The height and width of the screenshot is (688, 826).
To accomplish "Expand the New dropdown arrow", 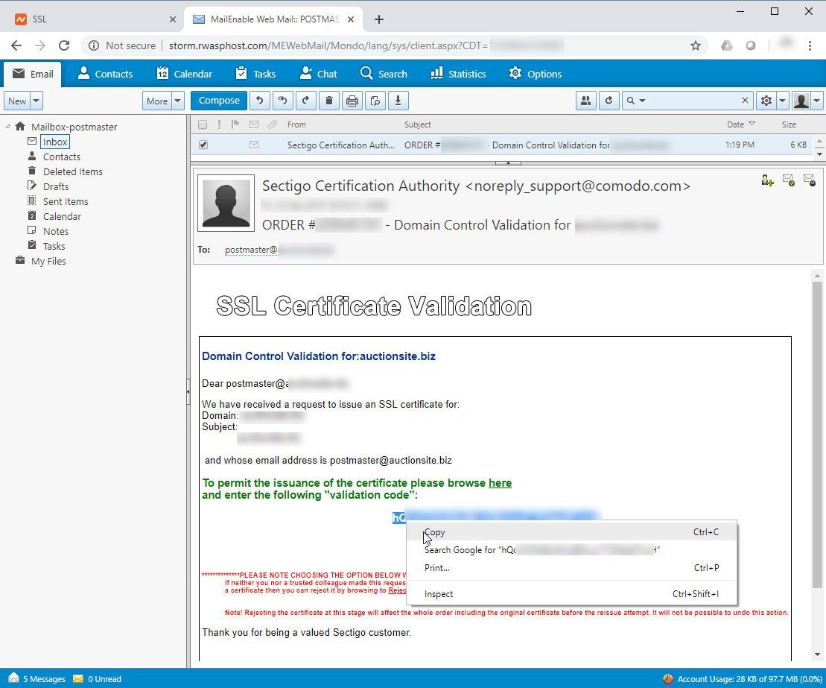I will point(36,101).
